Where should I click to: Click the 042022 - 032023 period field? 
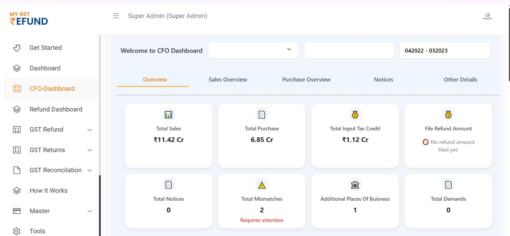[x=445, y=50]
